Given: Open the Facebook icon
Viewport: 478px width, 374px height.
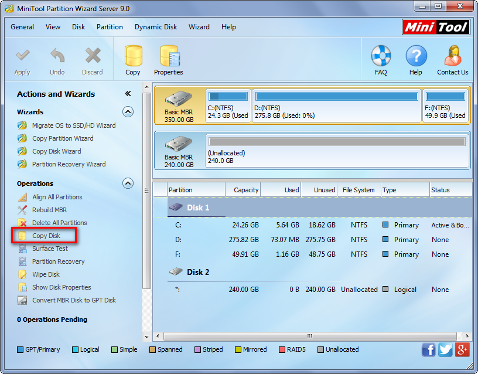Looking at the screenshot, I should click(429, 349).
